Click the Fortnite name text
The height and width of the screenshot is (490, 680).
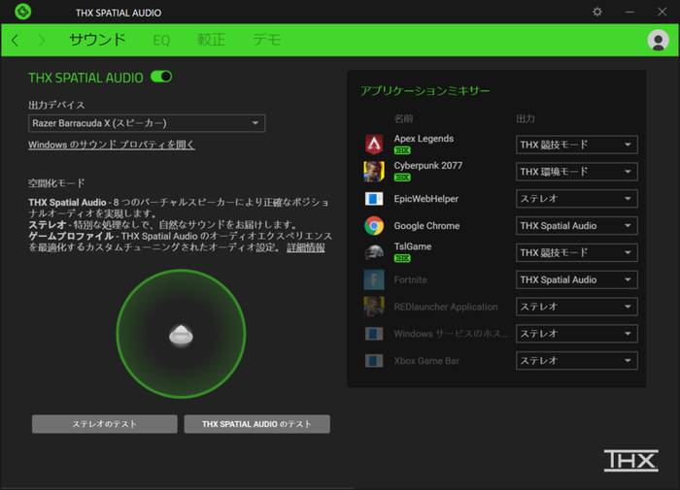(x=410, y=279)
